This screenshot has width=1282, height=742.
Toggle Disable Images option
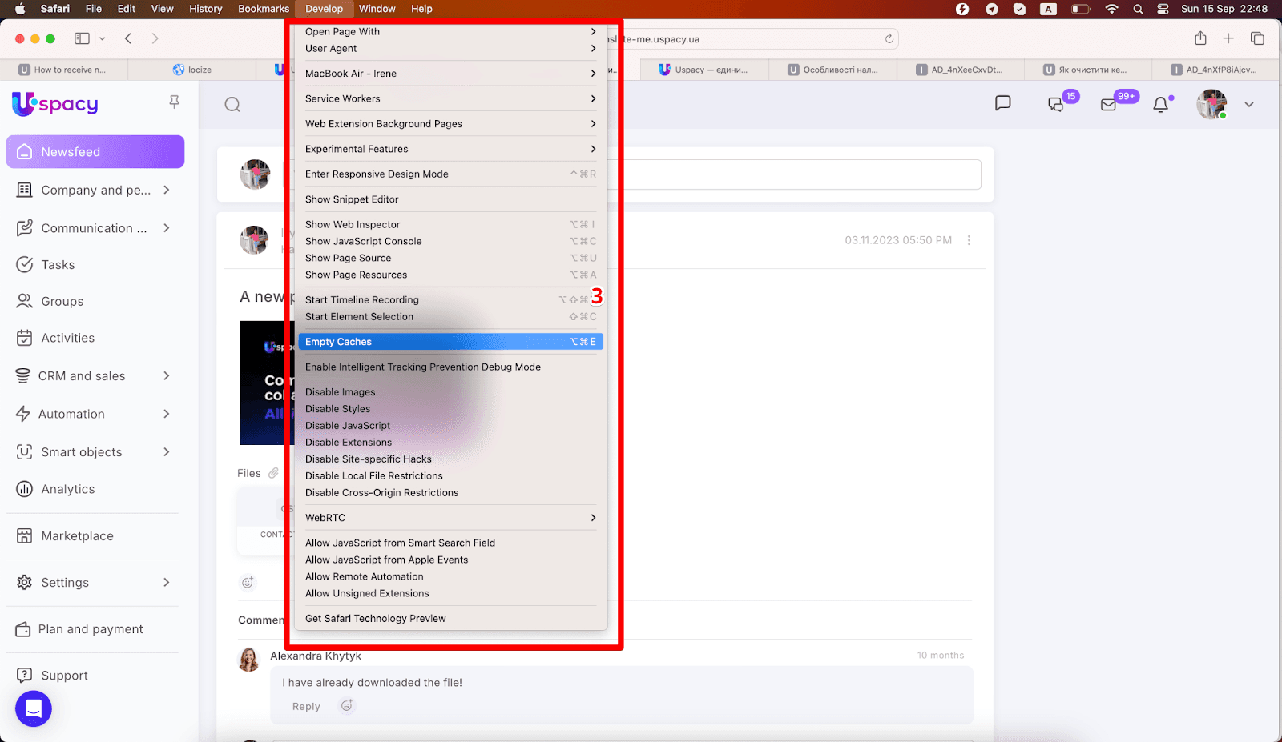coord(341,392)
